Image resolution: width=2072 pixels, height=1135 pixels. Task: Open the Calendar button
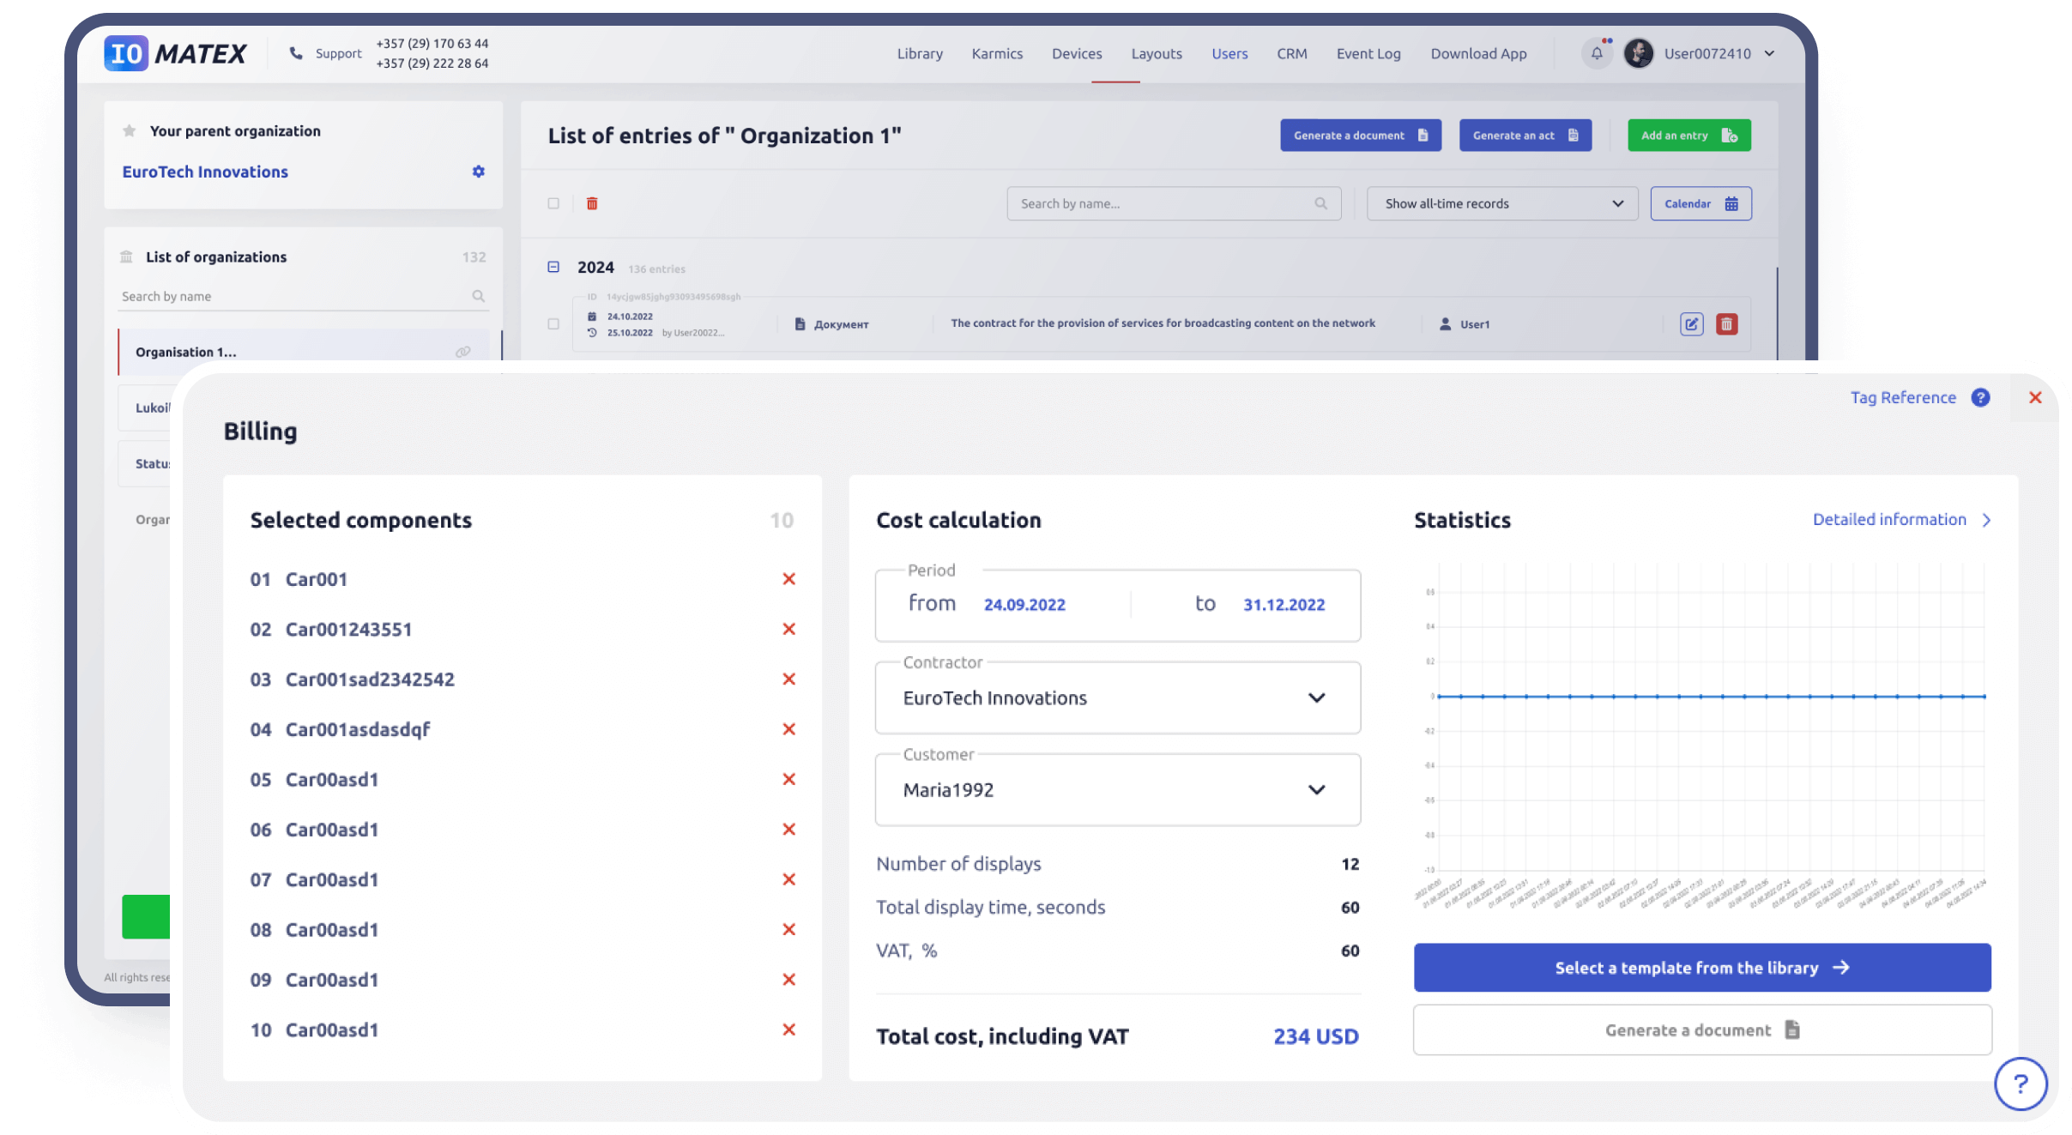coord(1700,203)
